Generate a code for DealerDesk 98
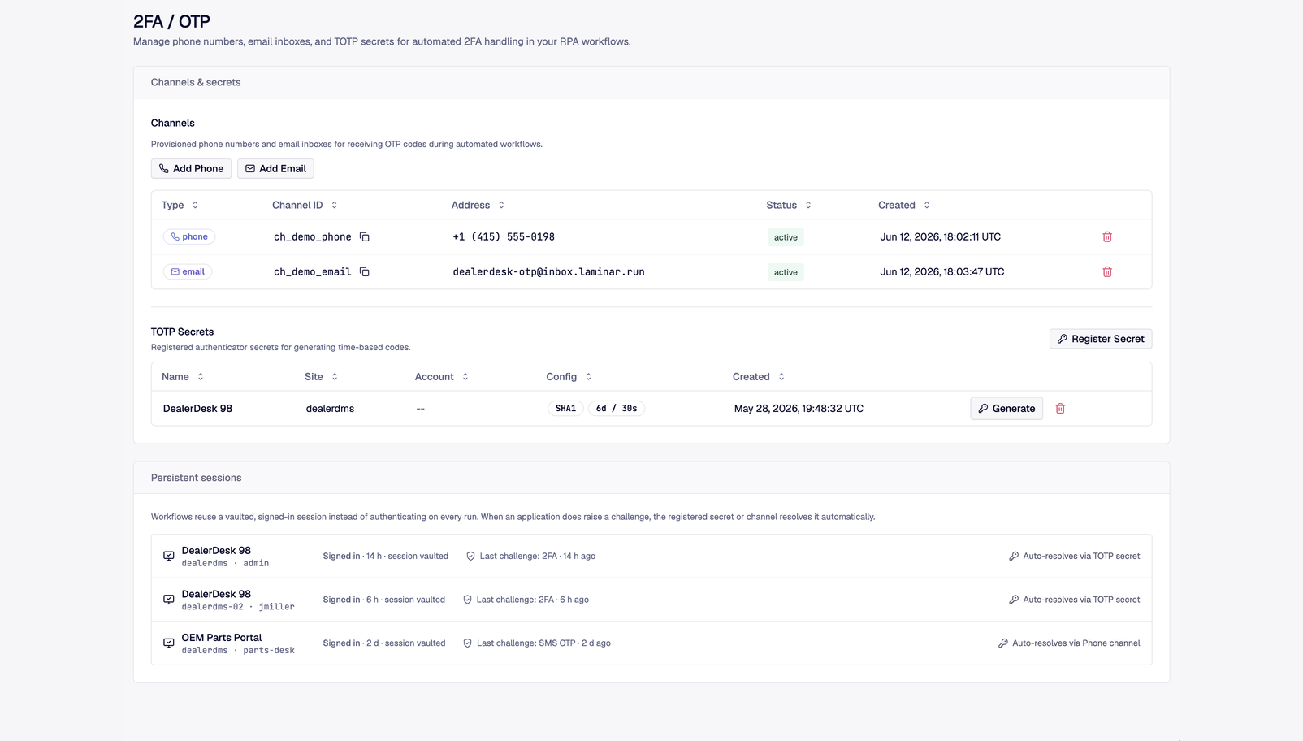The height and width of the screenshot is (741, 1303). 1006,409
